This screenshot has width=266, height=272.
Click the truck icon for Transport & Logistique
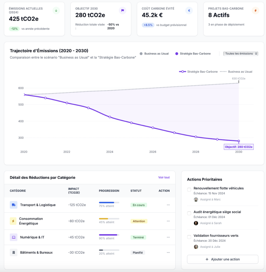coord(14,205)
